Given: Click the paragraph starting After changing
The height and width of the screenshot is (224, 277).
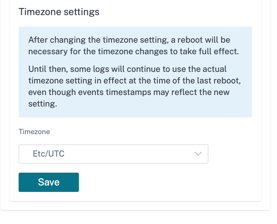Looking at the screenshot, I should (134, 46).
